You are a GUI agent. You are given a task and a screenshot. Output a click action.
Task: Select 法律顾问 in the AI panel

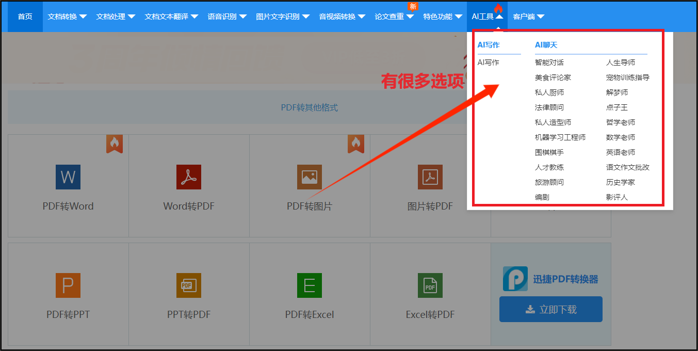coord(547,107)
